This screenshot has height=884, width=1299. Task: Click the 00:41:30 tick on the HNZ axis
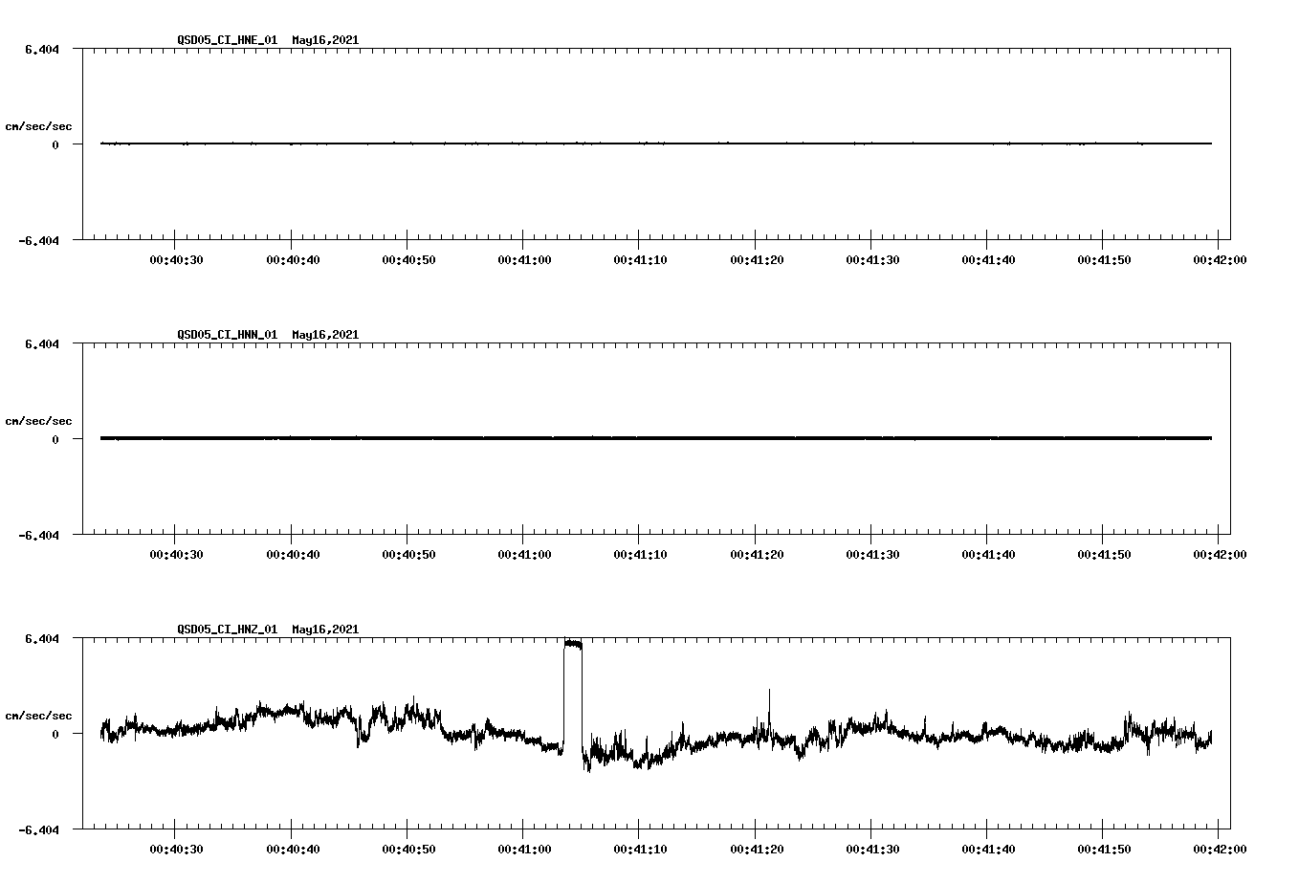tap(871, 848)
